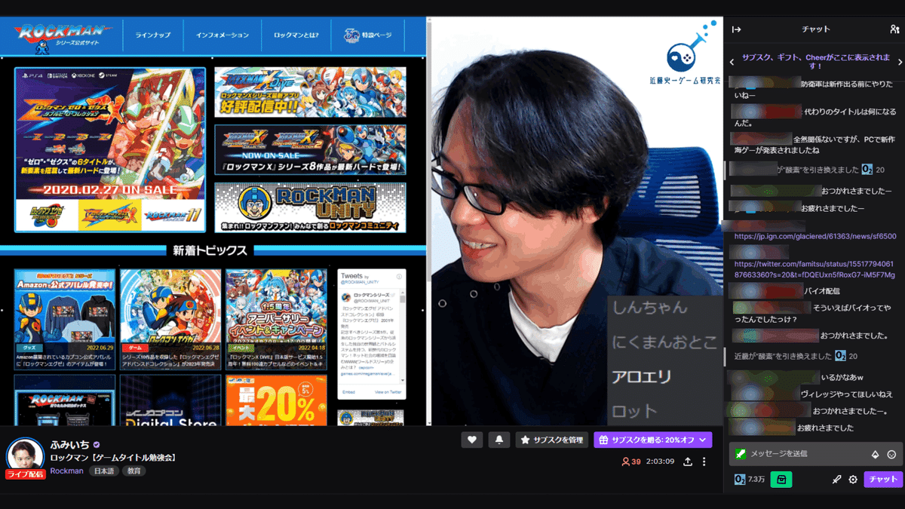Open the 1.5周年 アニバーサリー event news card
Viewport: 905px width, 509px height.
(x=276, y=318)
